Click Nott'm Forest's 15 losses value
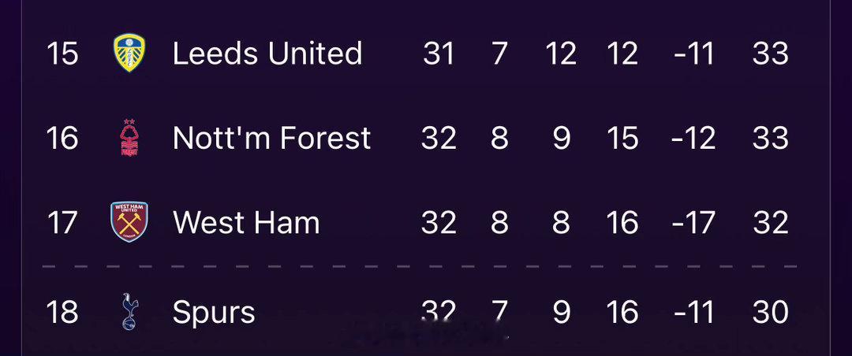This screenshot has width=852, height=356. coord(622,138)
